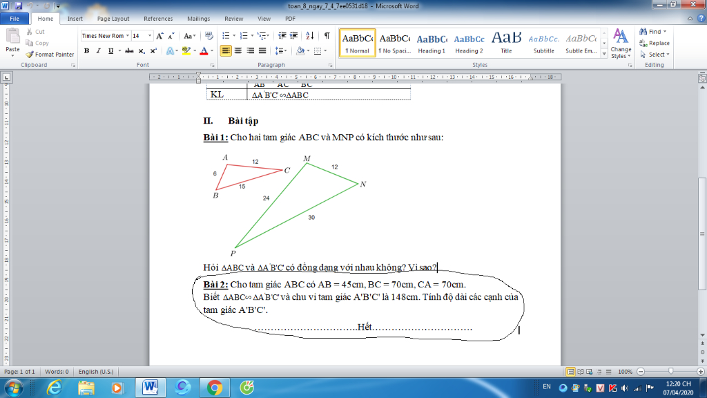Align text left
This screenshot has height=398, width=707.
point(226,51)
